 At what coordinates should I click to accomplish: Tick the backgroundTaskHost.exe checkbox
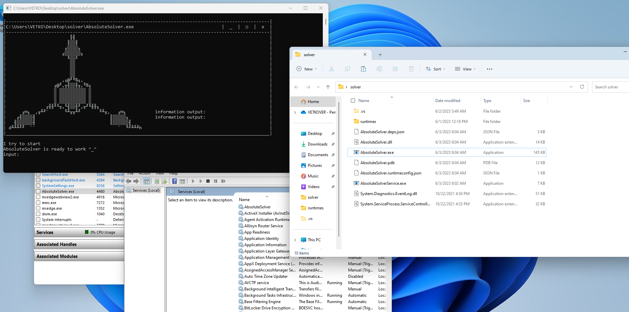point(38,180)
